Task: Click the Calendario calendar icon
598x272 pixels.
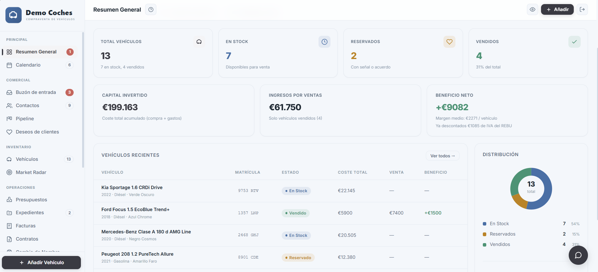Action: pyautogui.click(x=9, y=65)
